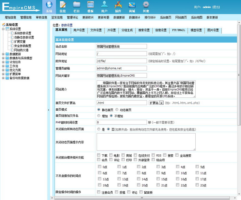Click the folder icon for 备份与恢复数据

pos(7,78)
